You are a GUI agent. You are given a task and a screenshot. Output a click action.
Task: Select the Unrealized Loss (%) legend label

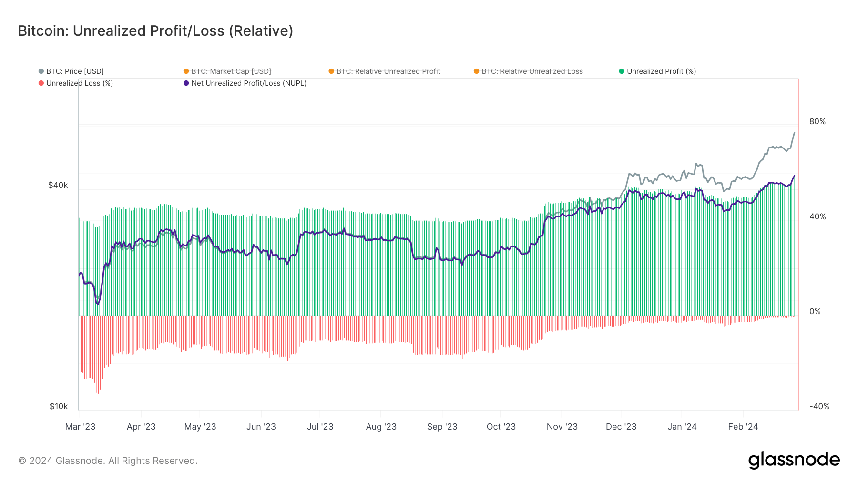tap(80, 83)
